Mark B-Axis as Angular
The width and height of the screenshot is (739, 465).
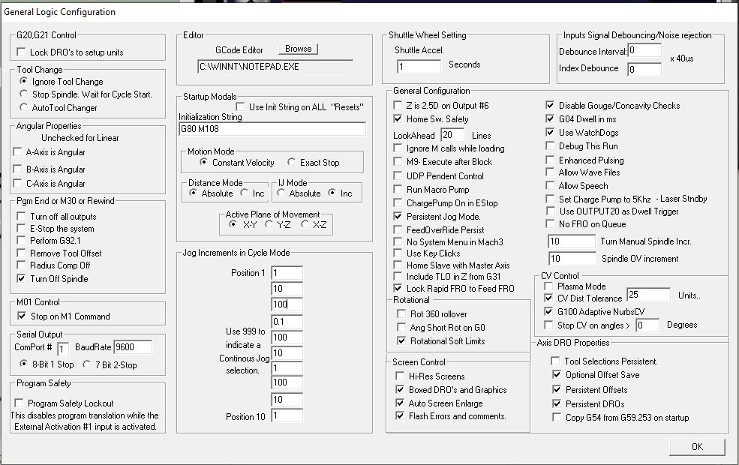coord(18,169)
